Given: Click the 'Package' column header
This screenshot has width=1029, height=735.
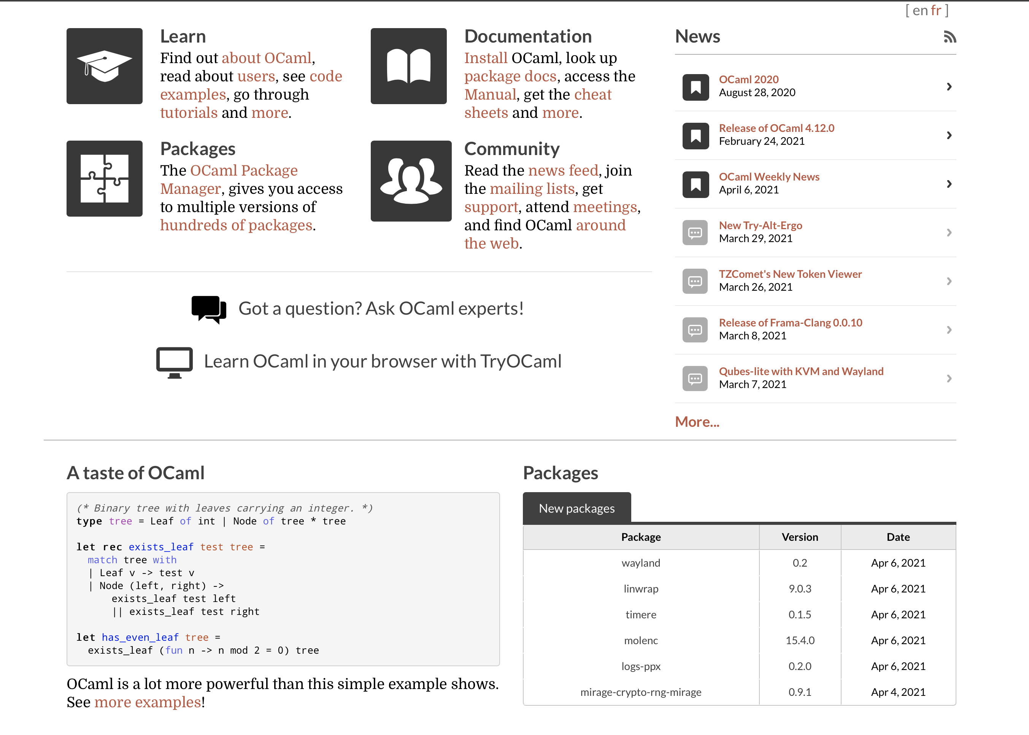Looking at the screenshot, I should pyautogui.click(x=641, y=537).
